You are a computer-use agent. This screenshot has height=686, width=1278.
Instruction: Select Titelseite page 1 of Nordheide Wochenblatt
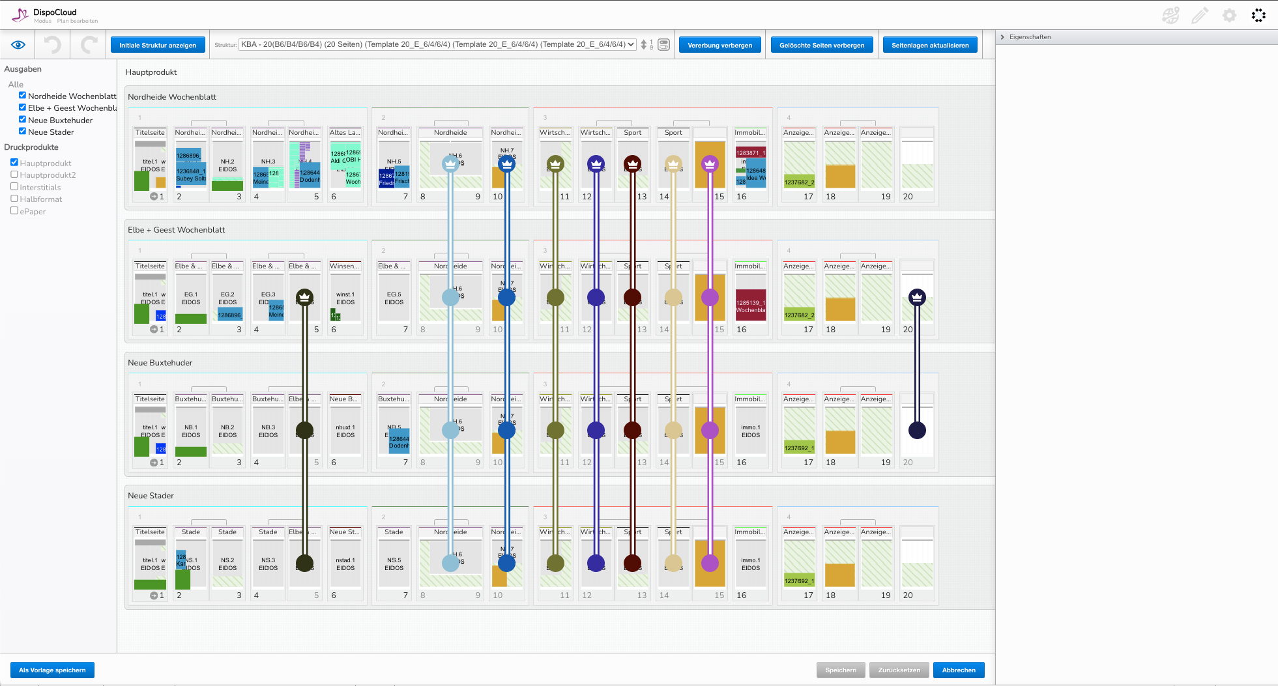(150, 163)
